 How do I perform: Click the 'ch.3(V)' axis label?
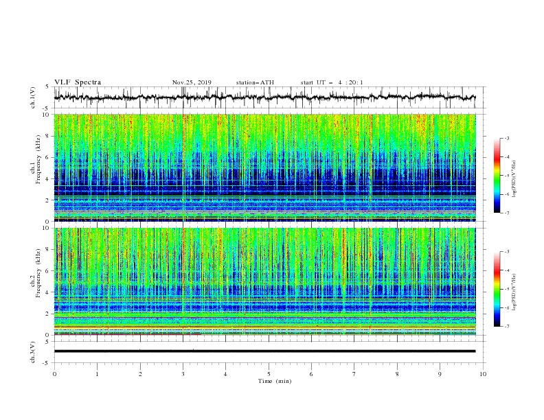pyautogui.click(x=33, y=352)
